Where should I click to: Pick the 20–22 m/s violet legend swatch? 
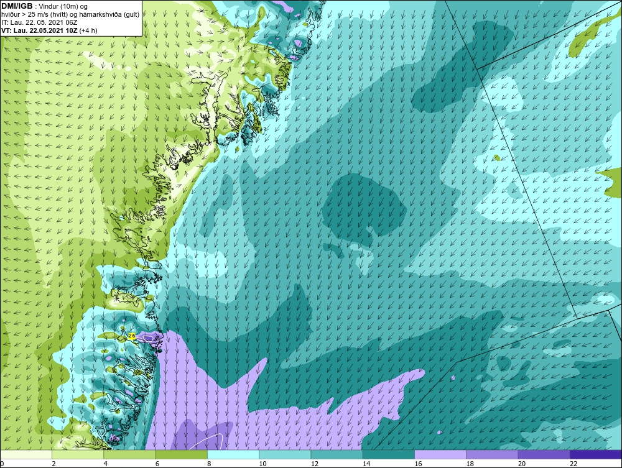point(544,454)
